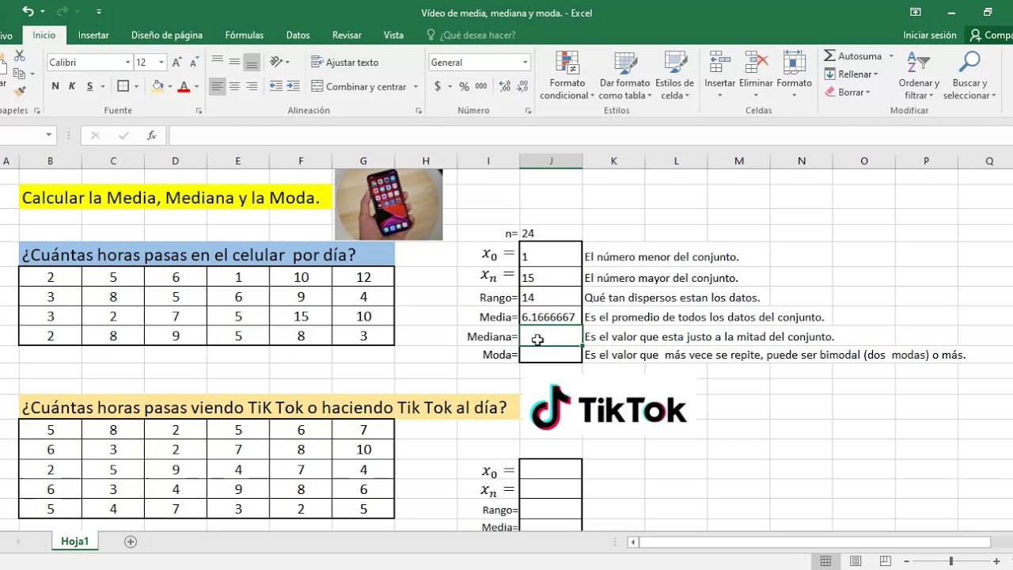Expand the Autosuma dropdown arrow
The width and height of the screenshot is (1013, 570).
891,56
